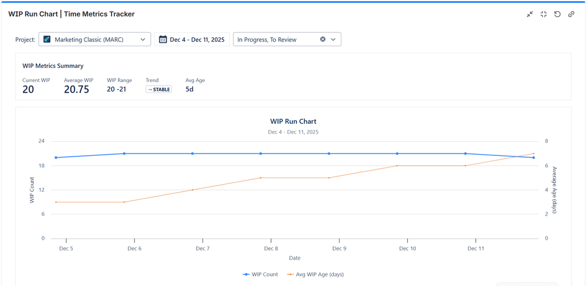Click the STABLE trend badge
Viewport: 586px width, 286px height.
coord(158,90)
